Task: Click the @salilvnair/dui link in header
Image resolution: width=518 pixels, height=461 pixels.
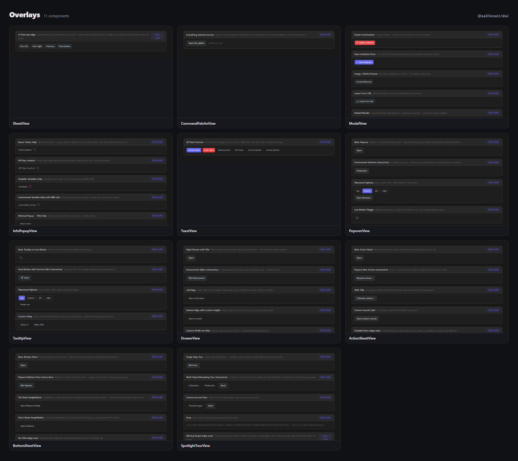Action: pyautogui.click(x=493, y=16)
